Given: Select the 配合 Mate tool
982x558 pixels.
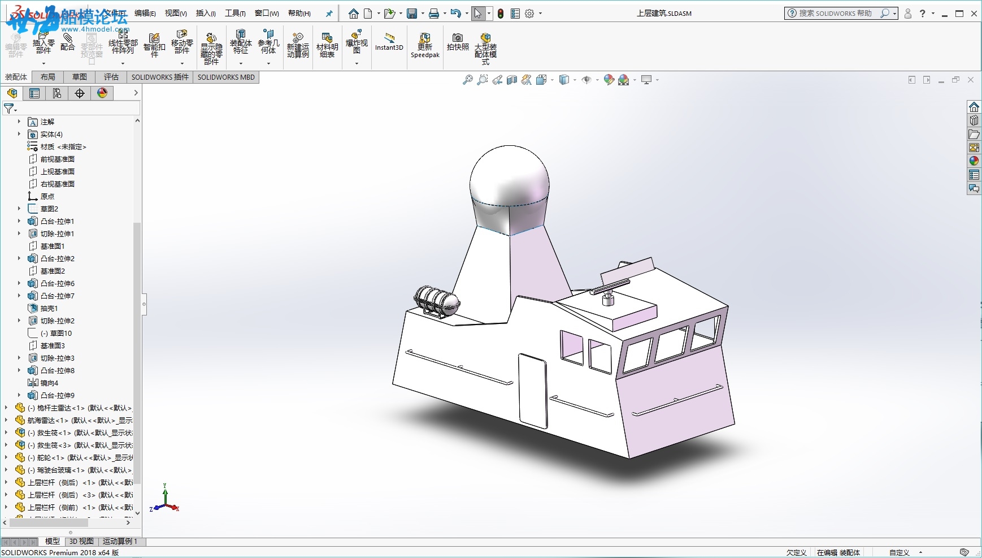Looking at the screenshot, I should [68, 42].
